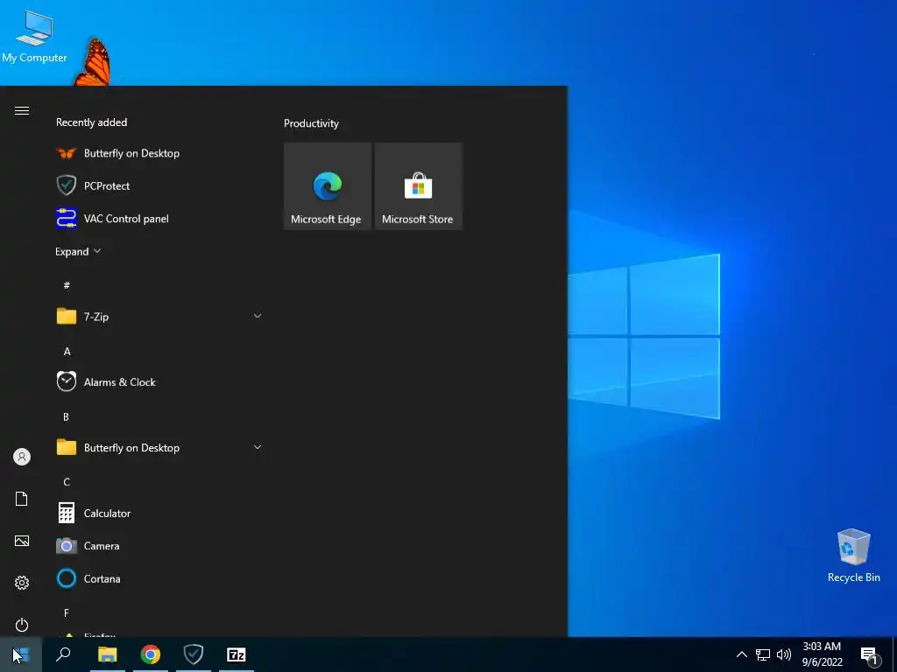Open the Microsoft Edge tile
The width and height of the screenshot is (897, 672).
(328, 186)
